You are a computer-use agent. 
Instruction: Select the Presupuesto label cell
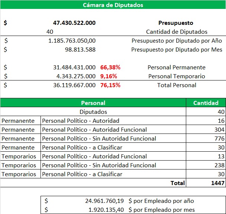176,23
